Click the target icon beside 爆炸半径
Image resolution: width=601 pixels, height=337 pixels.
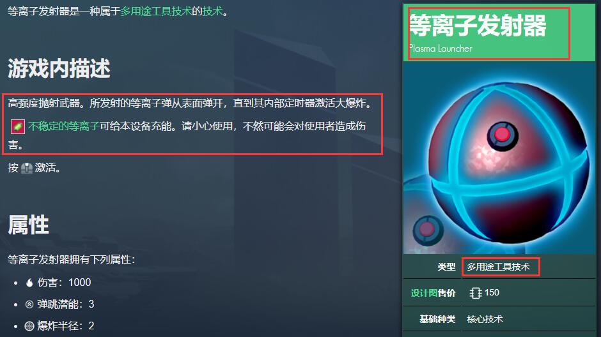click(x=29, y=326)
